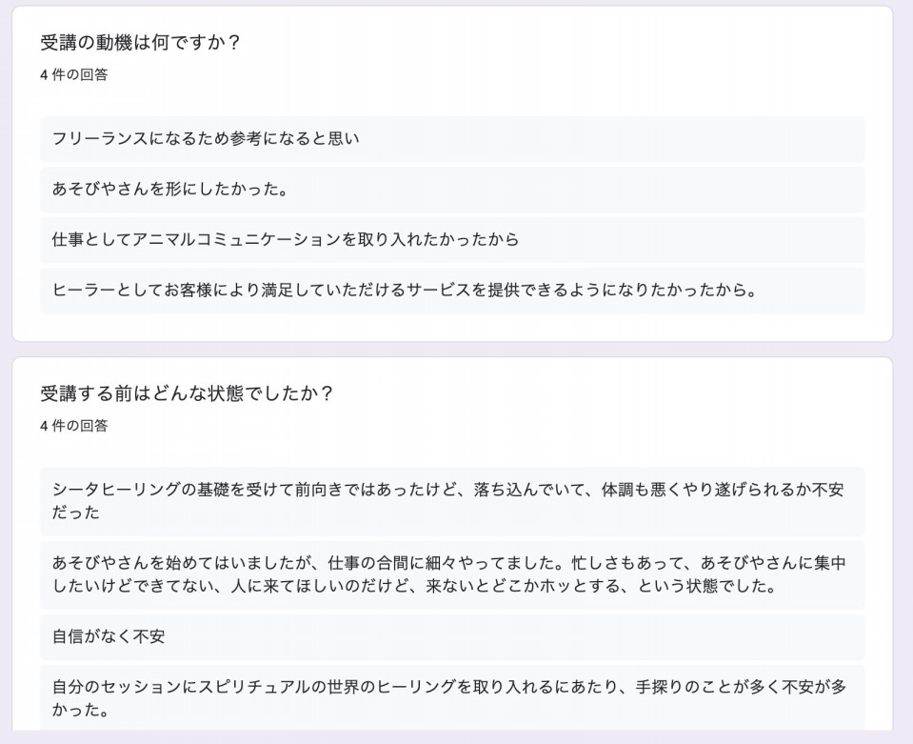
Task: Click the second card's 4 件の回答 count
Action: (x=74, y=426)
